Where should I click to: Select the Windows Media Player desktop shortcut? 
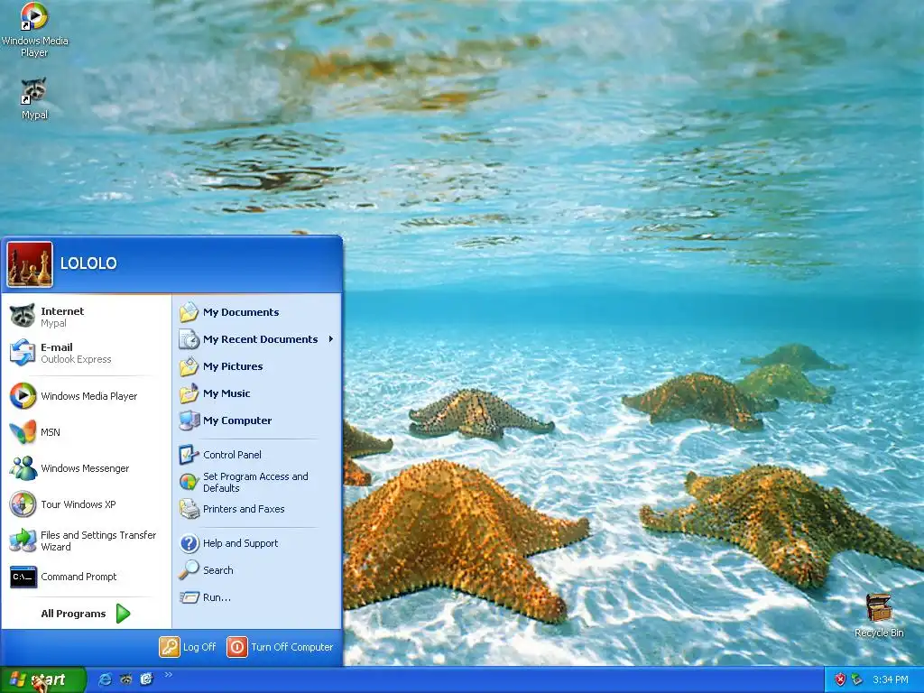pos(34,30)
